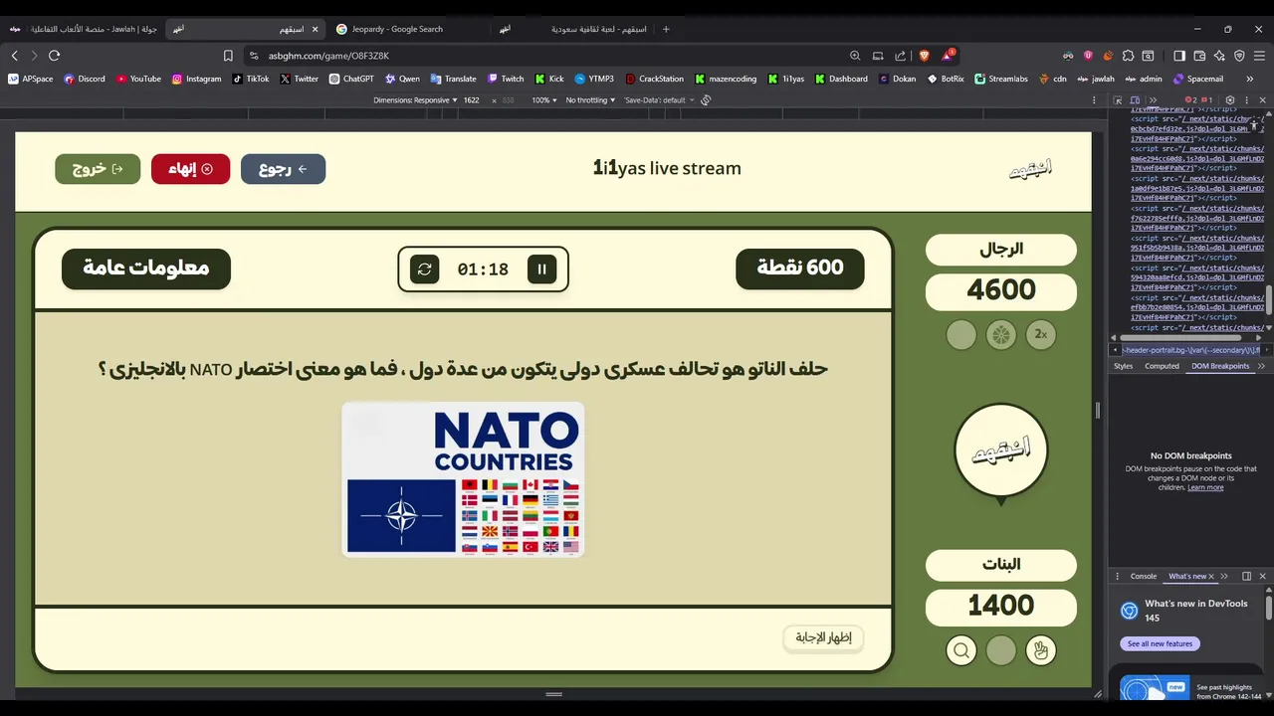Click the rotate device icon
The image size is (1274, 716).
pos(706,100)
